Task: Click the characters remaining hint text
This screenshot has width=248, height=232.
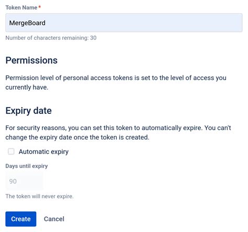Action: (51, 38)
